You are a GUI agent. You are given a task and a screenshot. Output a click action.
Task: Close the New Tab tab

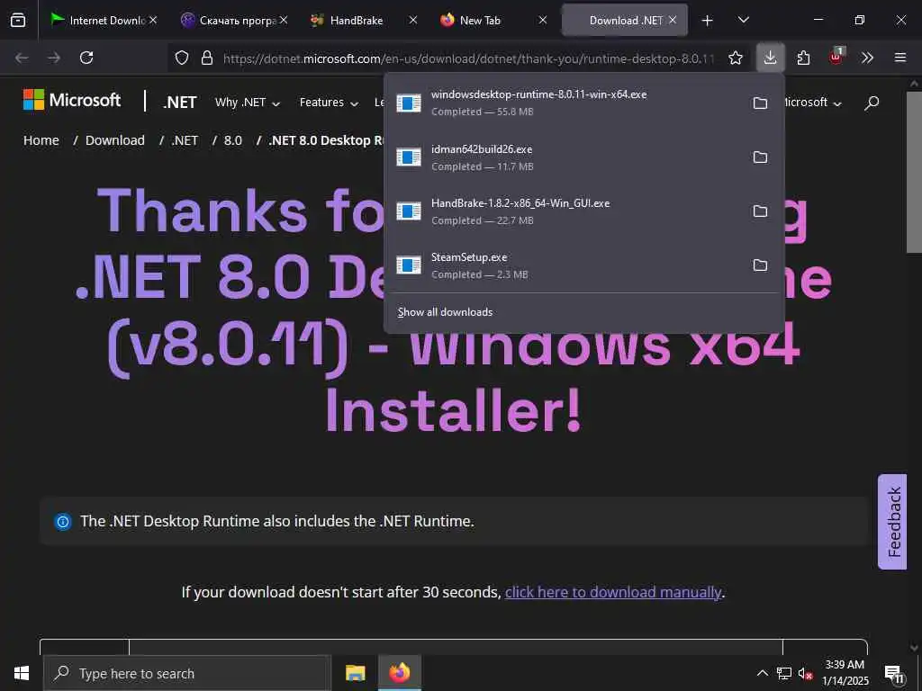click(542, 20)
